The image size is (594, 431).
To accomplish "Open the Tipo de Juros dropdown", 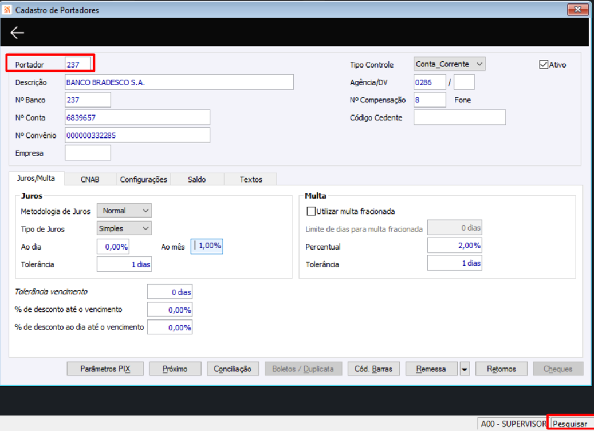I will (124, 228).
